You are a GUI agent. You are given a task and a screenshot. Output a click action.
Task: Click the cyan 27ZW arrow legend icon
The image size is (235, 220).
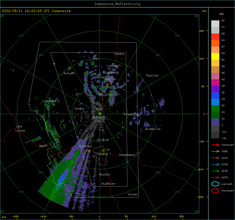pos(215,165)
